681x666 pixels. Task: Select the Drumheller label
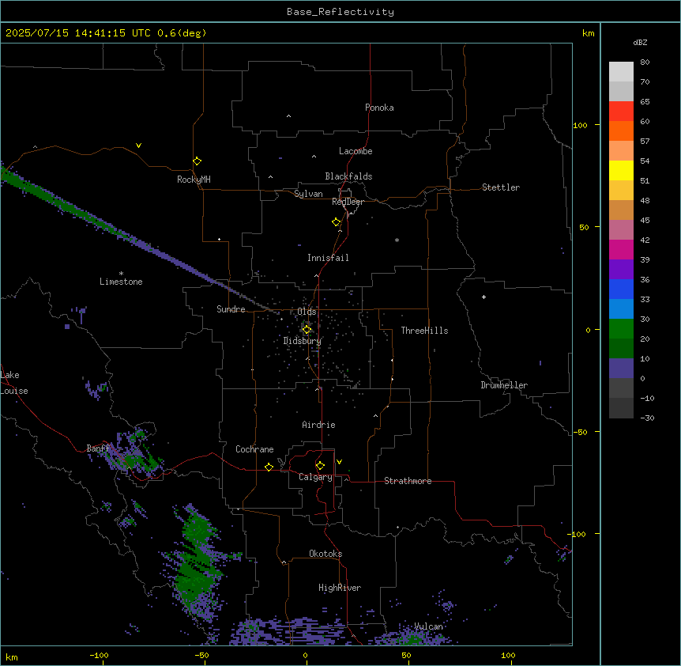point(504,385)
